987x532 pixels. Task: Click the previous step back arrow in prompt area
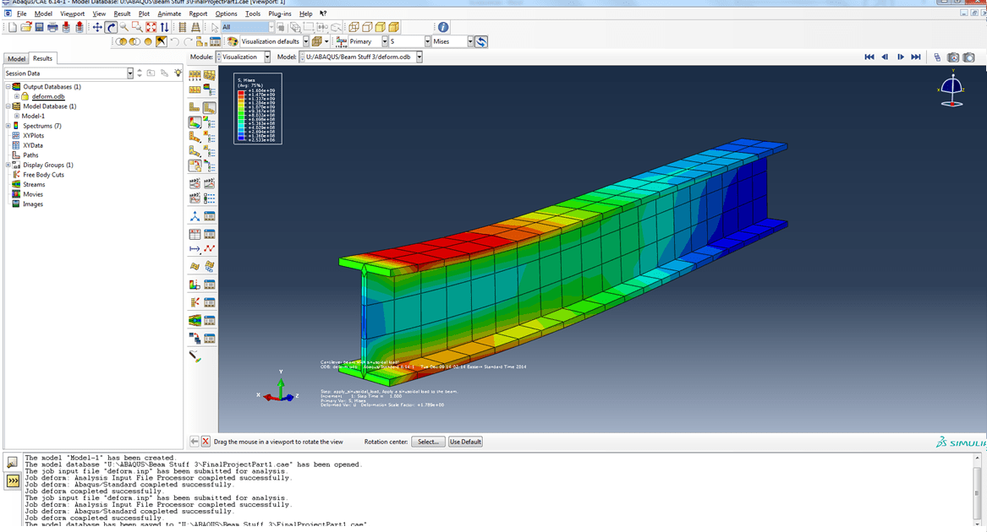195,442
